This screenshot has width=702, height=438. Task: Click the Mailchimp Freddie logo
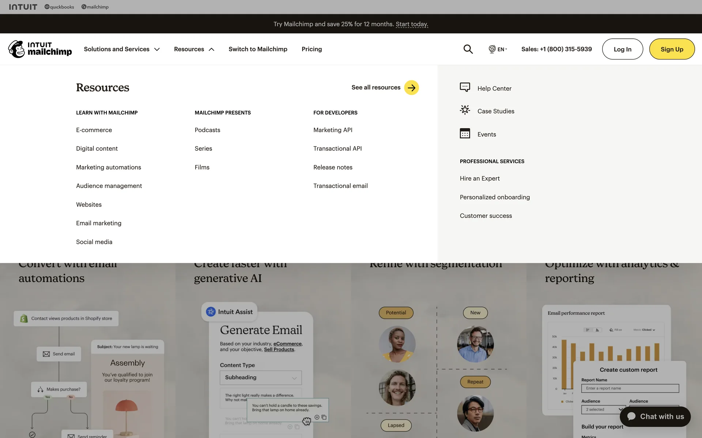17,49
